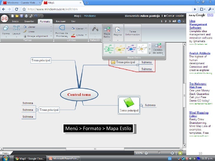Screen dimensions: 215x161
Task: Click the Windows Start orb
Action: (x=6, y=158)
